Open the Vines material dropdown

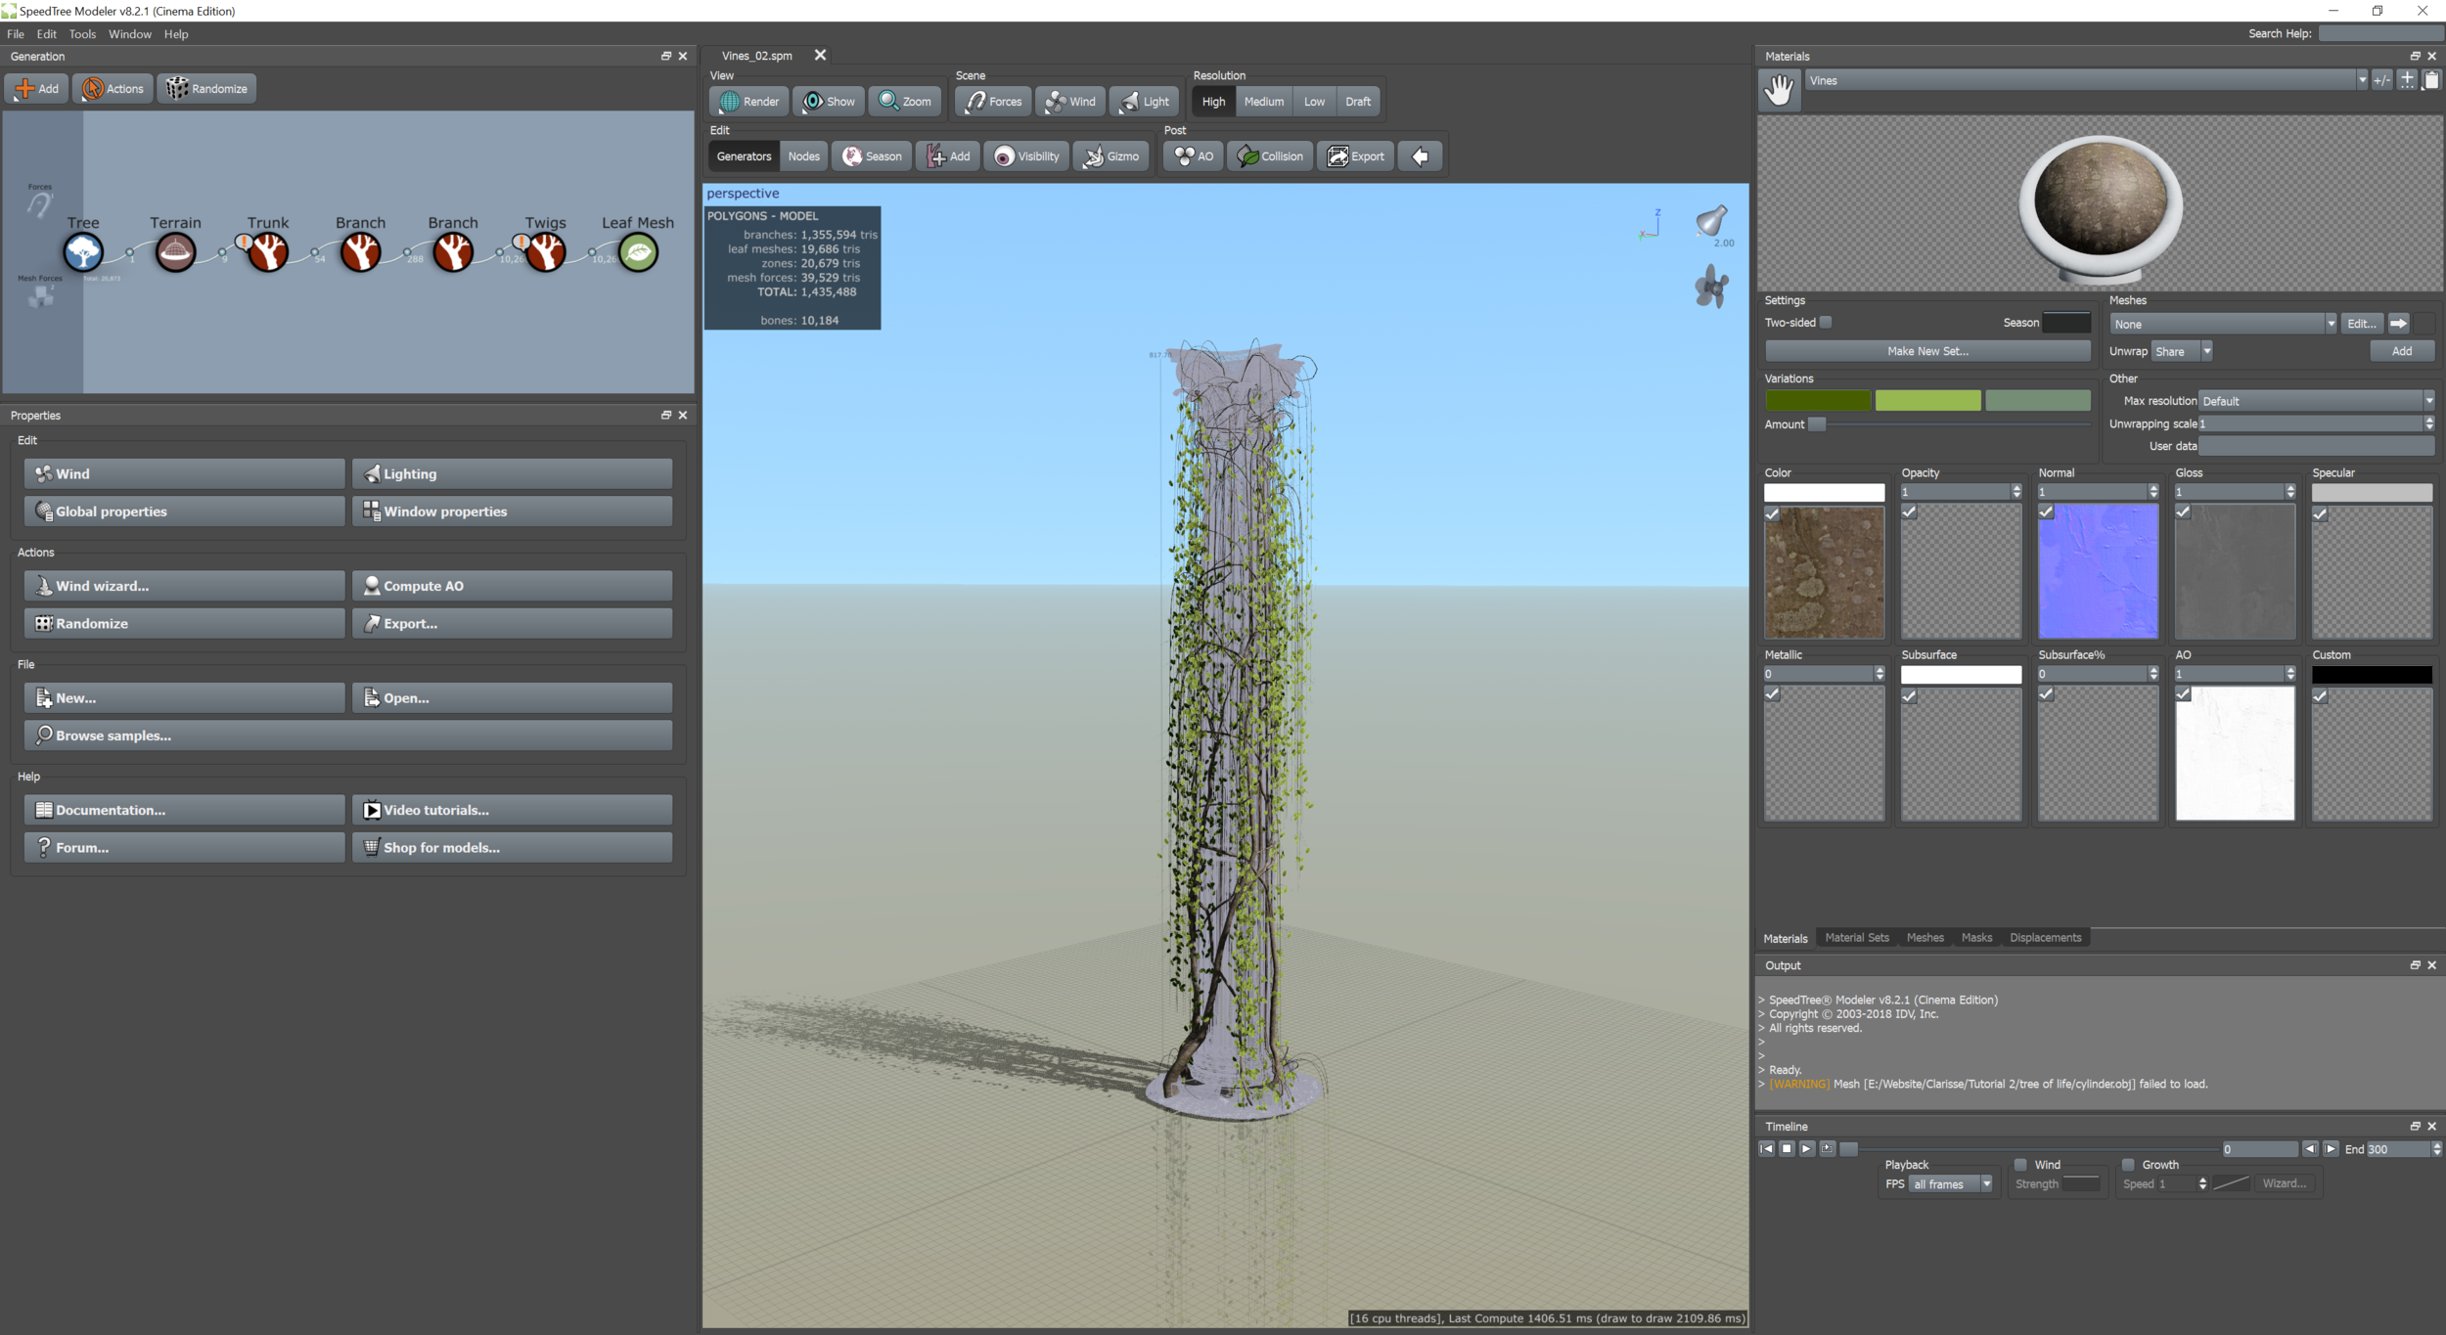pyautogui.click(x=2361, y=81)
